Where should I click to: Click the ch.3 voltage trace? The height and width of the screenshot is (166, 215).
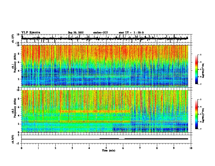click(x=105, y=139)
